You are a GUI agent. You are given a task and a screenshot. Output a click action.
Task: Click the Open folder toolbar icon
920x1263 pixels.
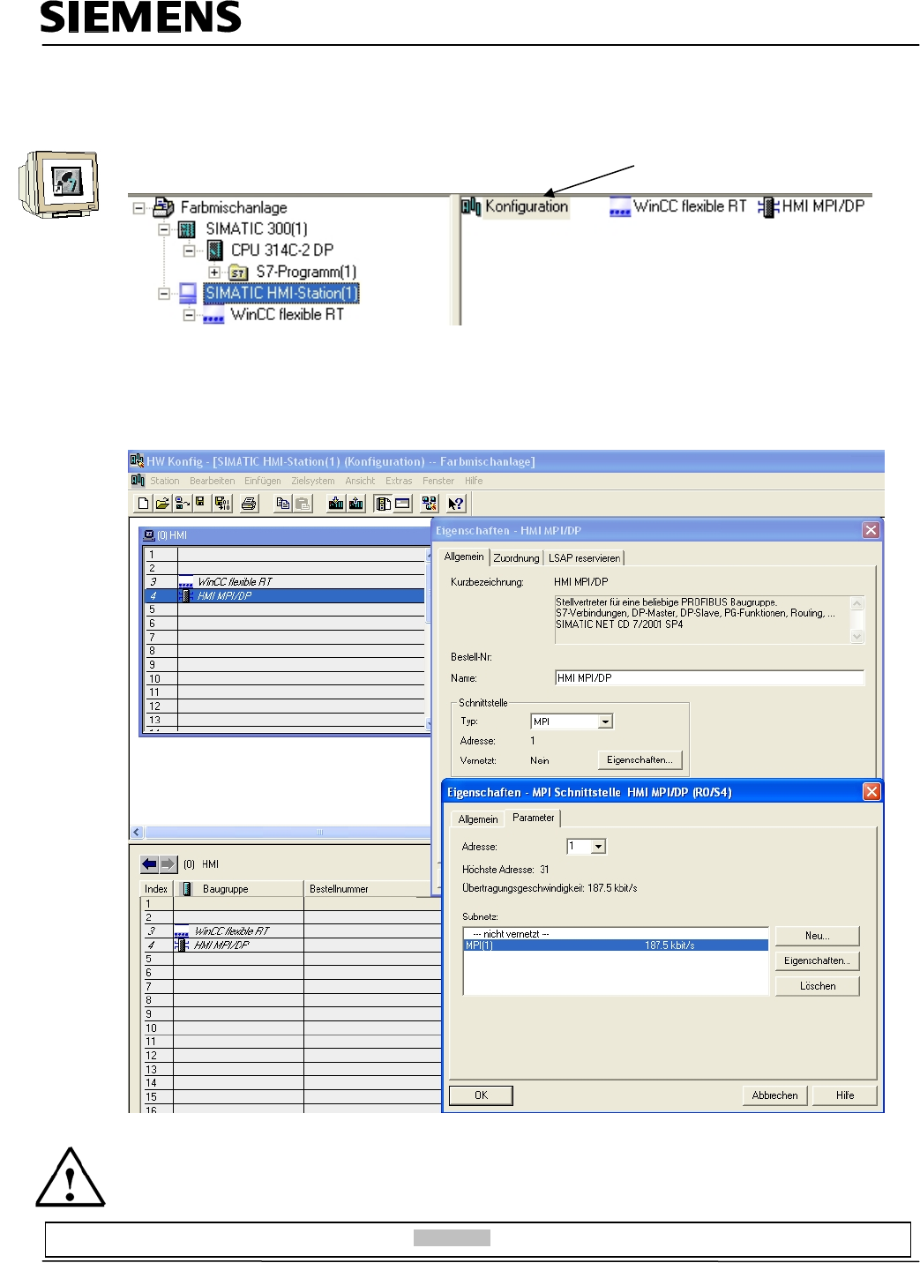[x=162, y=504]
